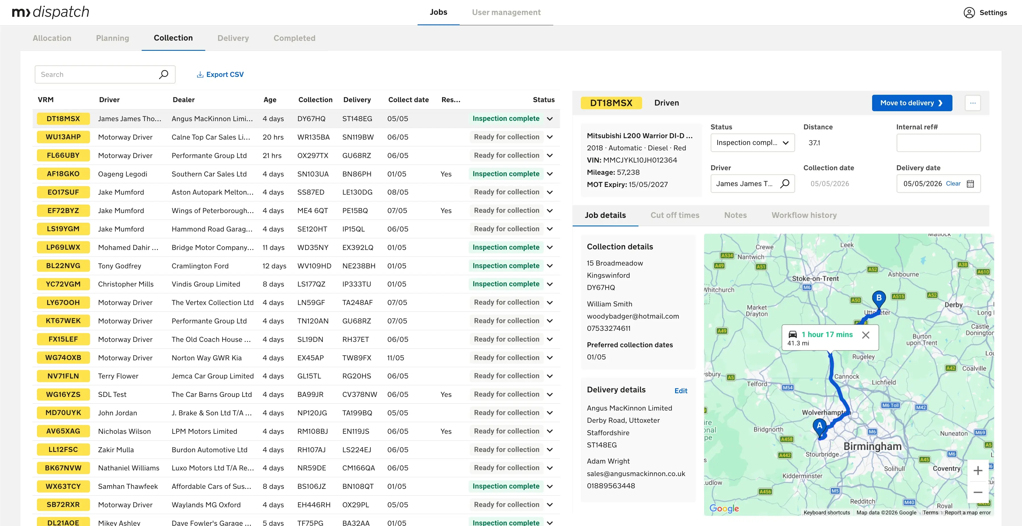Open the three-dots more options menu

pos(973,103)
